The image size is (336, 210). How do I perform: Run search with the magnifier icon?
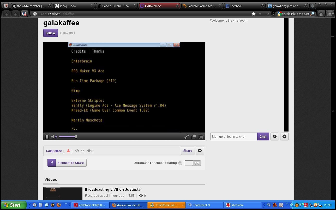point(312,14)
